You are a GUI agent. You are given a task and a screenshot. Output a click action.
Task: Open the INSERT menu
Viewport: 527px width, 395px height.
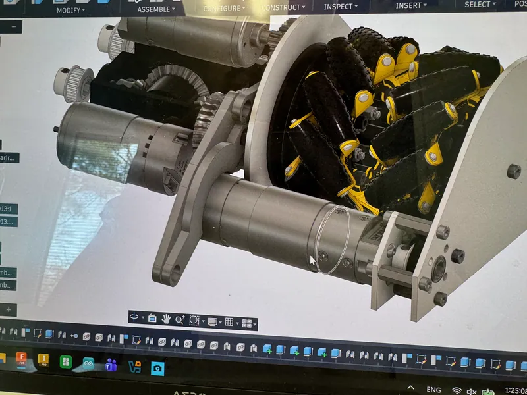click(x=410, y=5)
